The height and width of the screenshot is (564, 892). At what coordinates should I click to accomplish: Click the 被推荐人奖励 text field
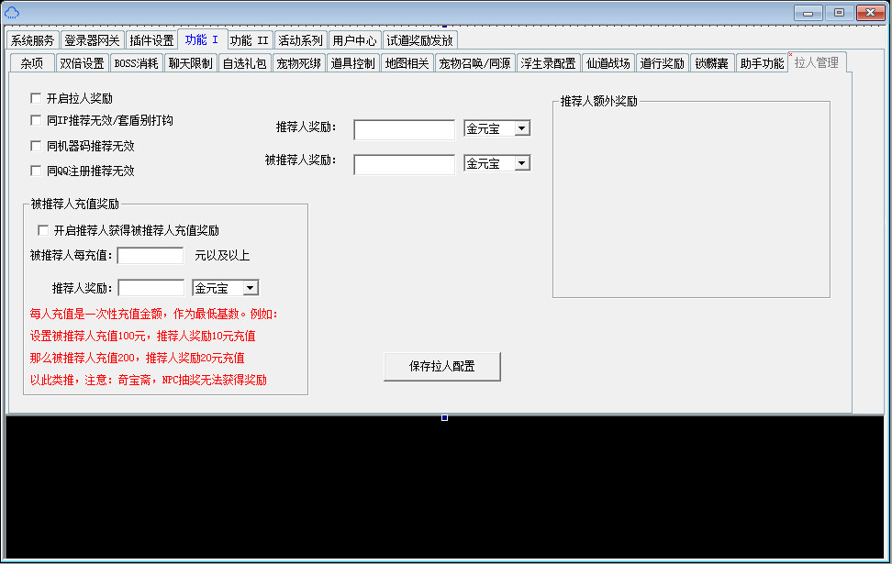pyautogui.click(x=404, y=164)
